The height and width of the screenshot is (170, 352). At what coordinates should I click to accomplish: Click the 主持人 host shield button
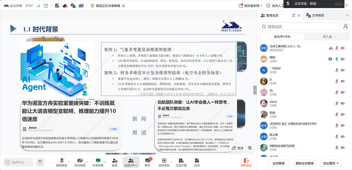(275, 6)
